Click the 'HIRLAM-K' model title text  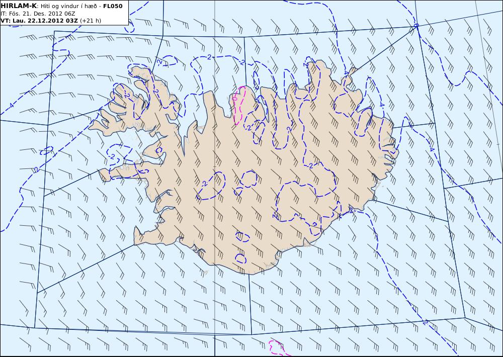click(x=18, y=6)
